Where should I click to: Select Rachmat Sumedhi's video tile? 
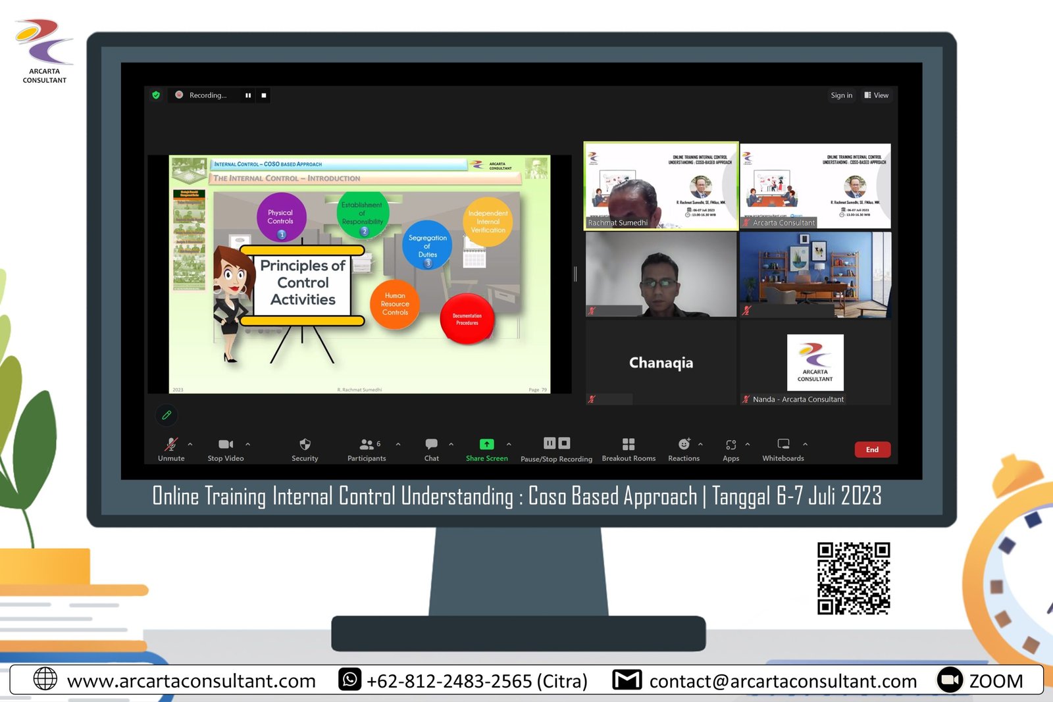pos(661,186)
